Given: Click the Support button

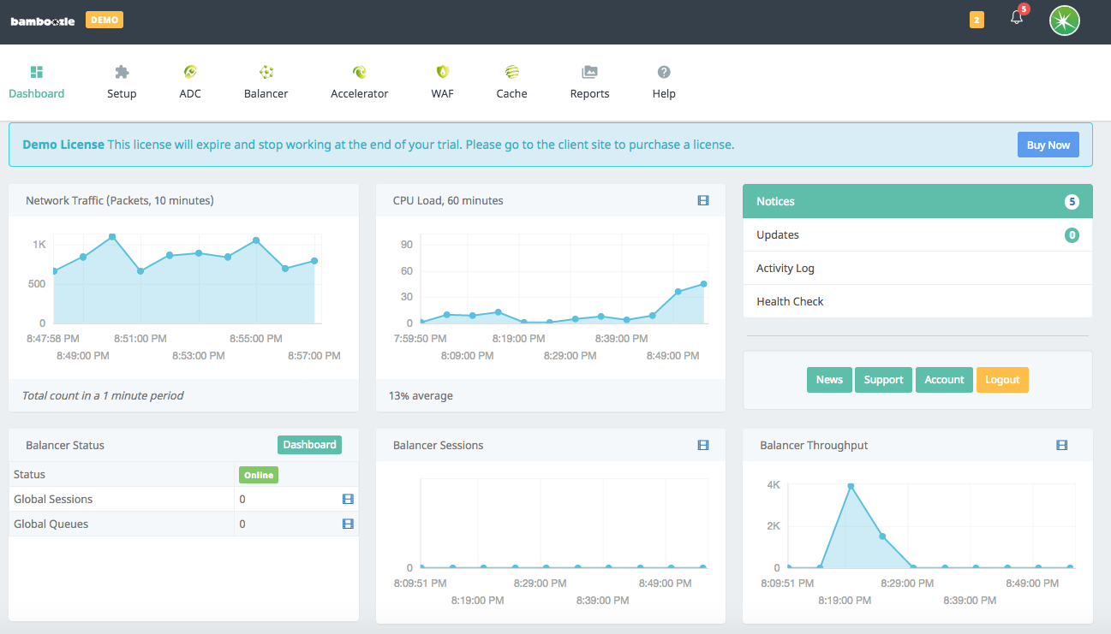Looking at the screenshot, I should (x=883, y=380).
